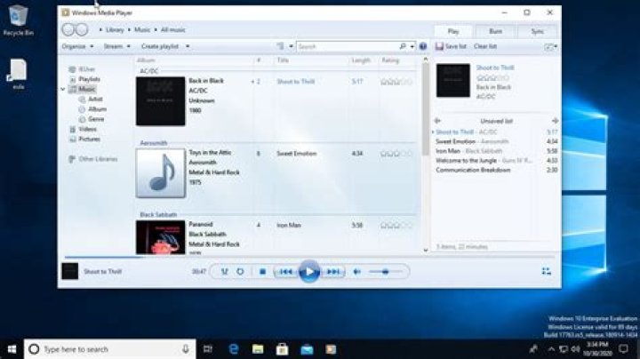Select Videos in the navigation tree
Image resolution: width=640 pixels, height=359 pixels.
point(87,129)
